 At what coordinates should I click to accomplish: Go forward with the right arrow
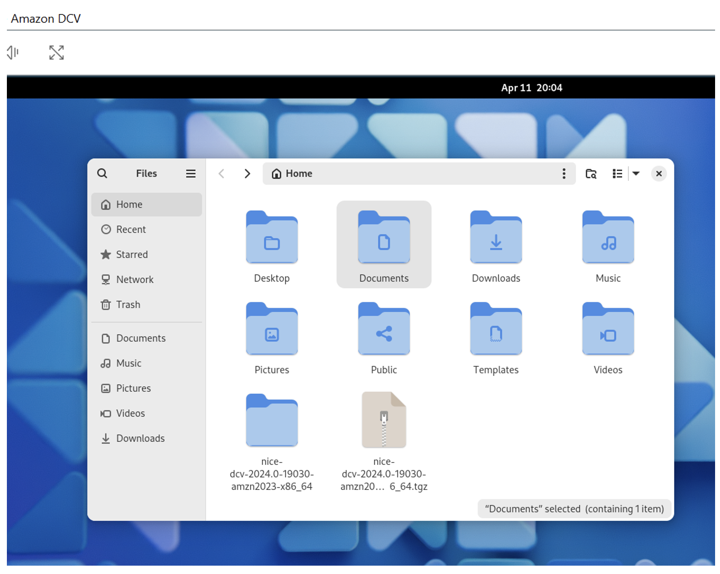(x=247, y=173)
